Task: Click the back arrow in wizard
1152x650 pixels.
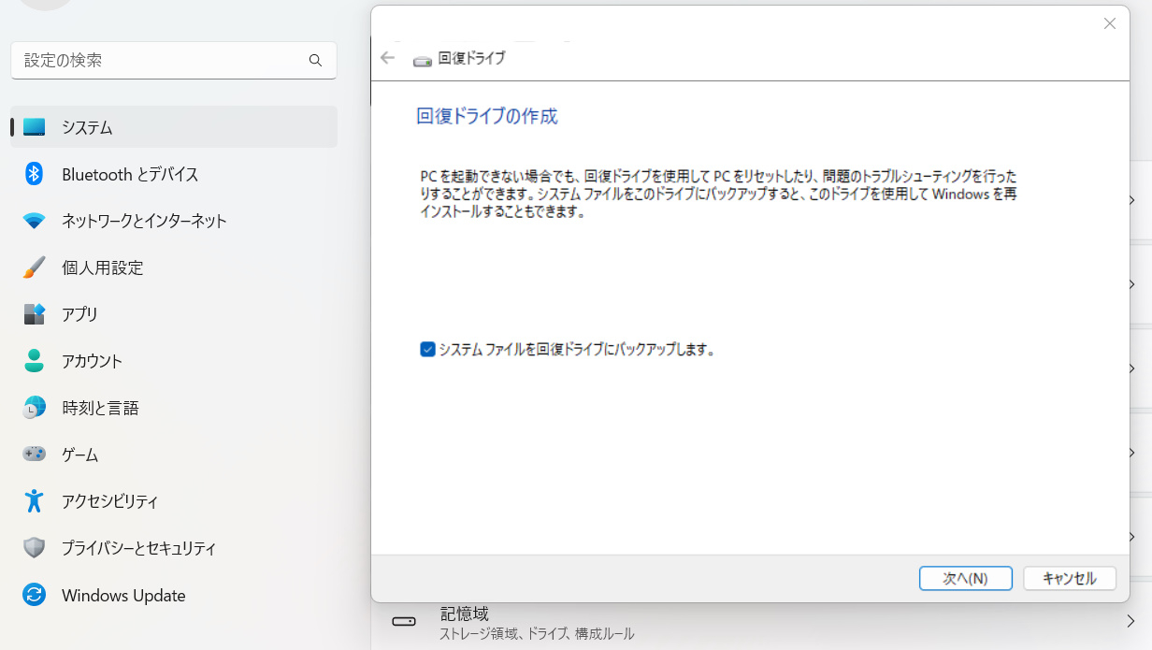Action: (388, 58)
